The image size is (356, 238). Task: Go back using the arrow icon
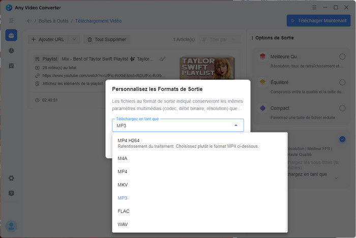point(29,21)
